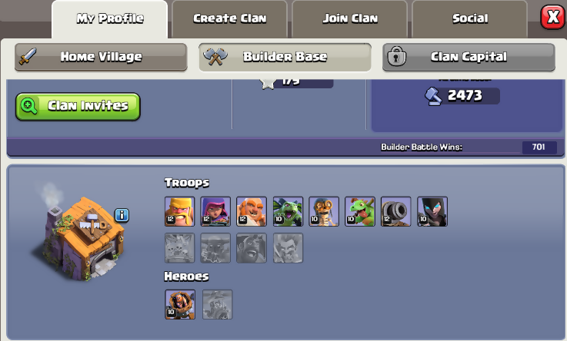Click the Builder Hall building image
This screenshot has height=341, width=567.
tap(82, 238)
